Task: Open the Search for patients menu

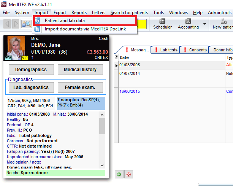Action: pyautogui.click(x=129, y=13)
